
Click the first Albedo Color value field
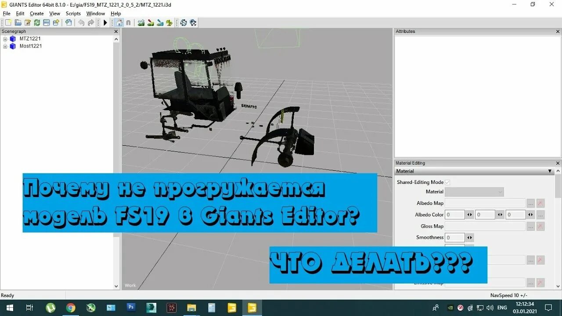point(455,215)
